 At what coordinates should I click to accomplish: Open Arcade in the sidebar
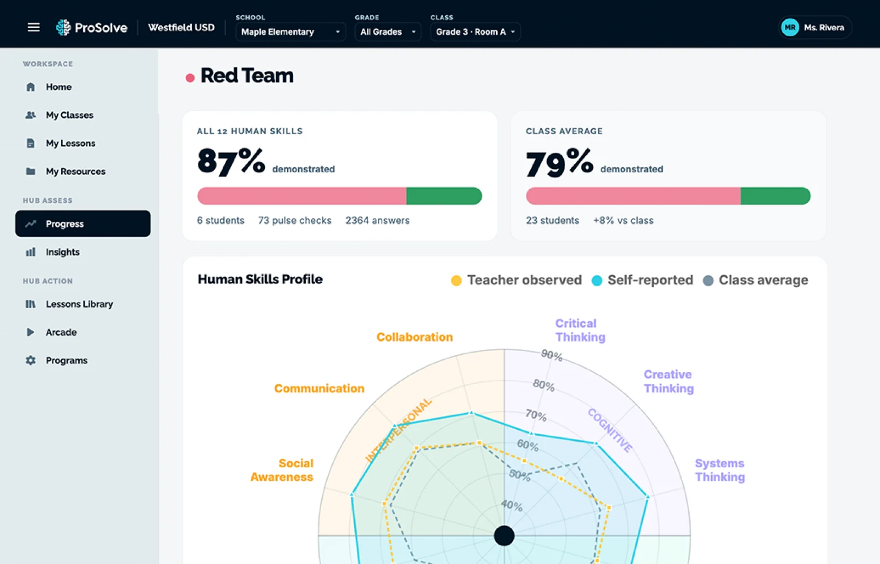click(83, 332)
